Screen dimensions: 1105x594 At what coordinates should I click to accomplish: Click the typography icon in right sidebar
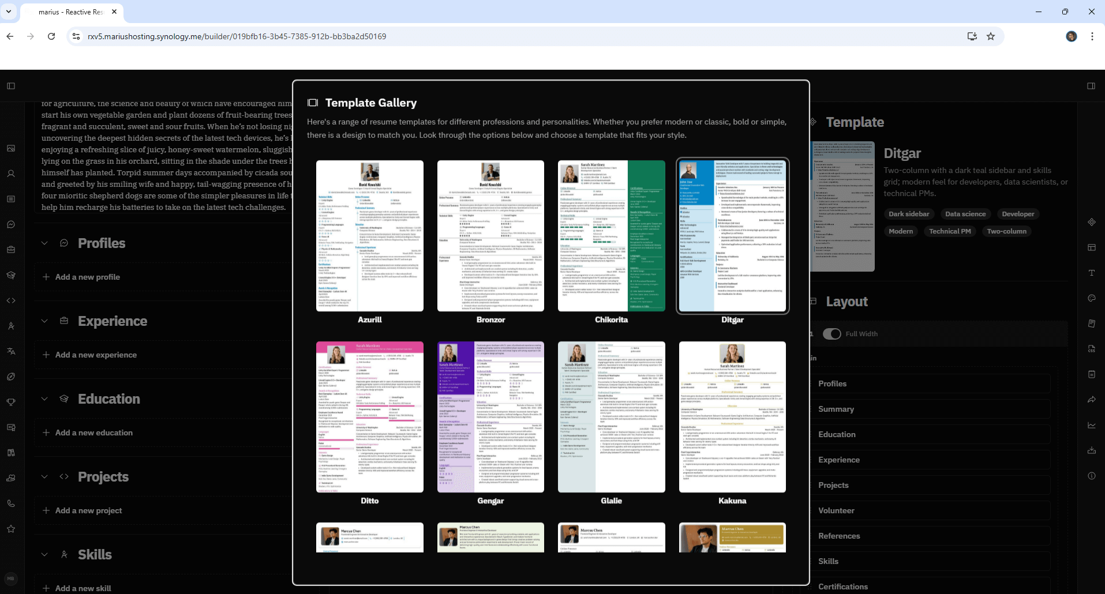(1092, 273)
